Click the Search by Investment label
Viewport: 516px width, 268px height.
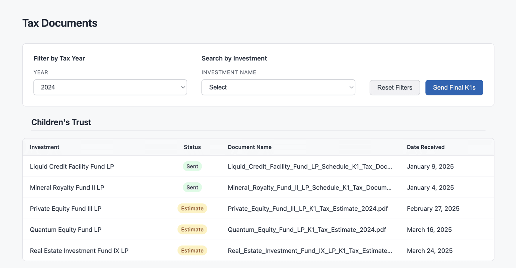[234, 58]
